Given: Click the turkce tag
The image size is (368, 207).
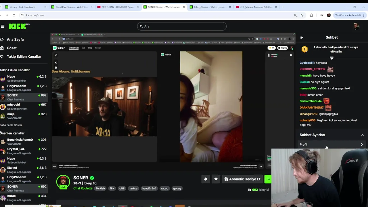Looking at the screenshot, I should [133, 189].
